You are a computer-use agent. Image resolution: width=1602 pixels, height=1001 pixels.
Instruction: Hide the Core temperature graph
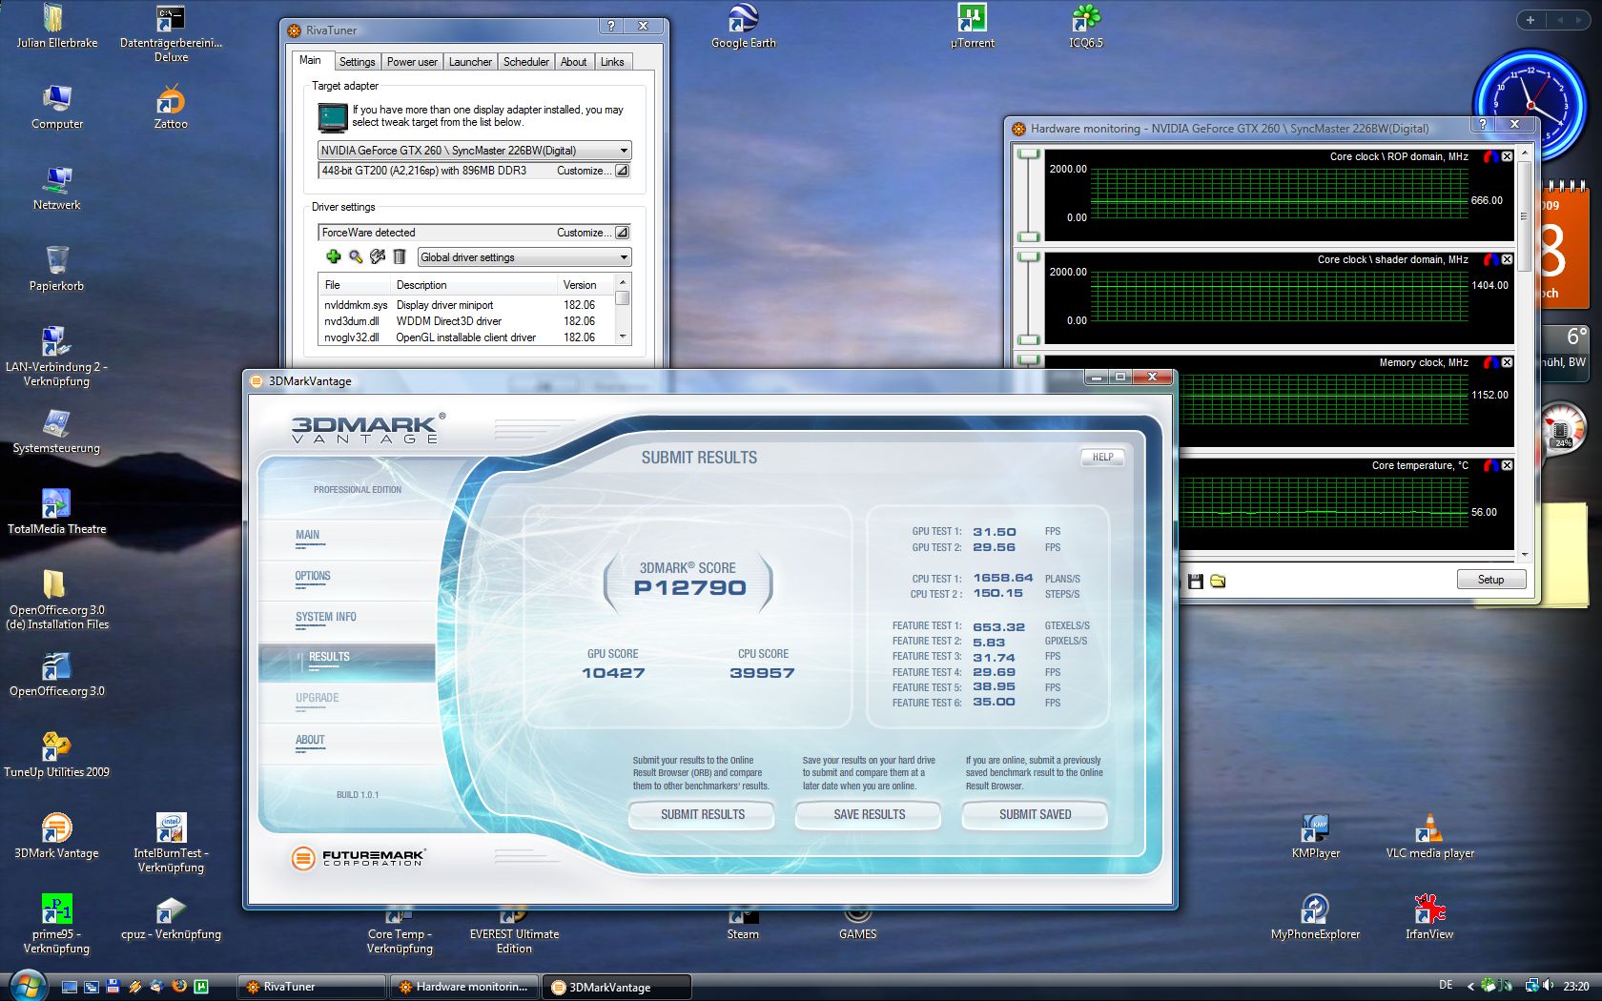click(1507, 465)
